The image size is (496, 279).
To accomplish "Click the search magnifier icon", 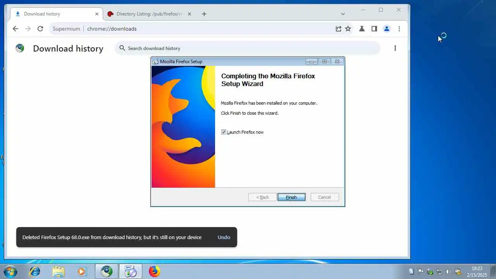I will (x=122, y=48).
